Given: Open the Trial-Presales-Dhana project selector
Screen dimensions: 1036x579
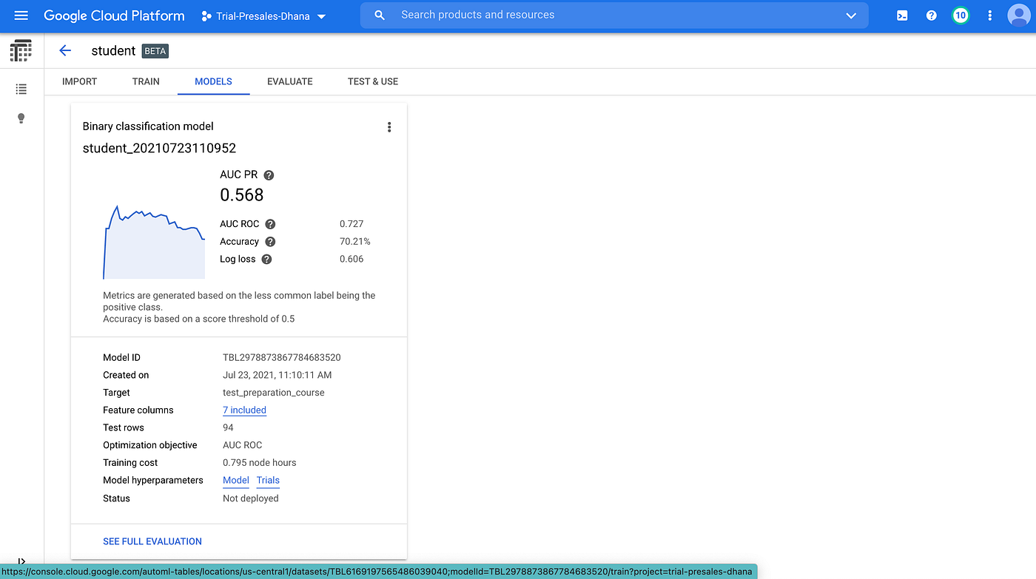Looking at the screenshot, I should tap(263, 15).
